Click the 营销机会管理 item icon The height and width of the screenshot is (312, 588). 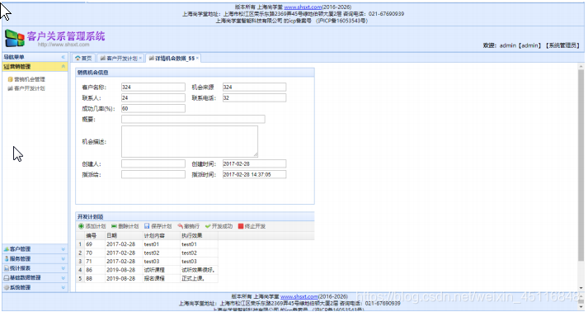(x=10, y=79)
